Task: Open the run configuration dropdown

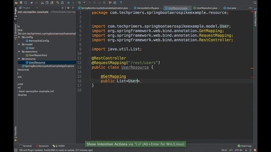Action: 84,3
